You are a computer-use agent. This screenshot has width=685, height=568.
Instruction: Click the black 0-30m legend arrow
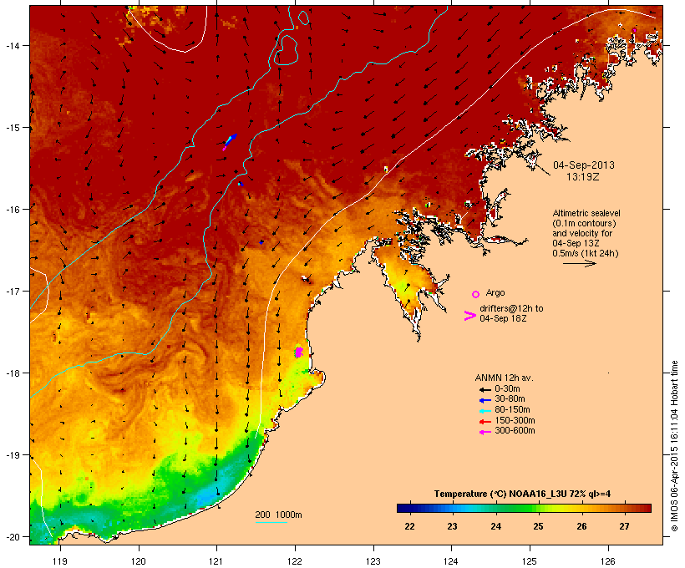point(485,389)
